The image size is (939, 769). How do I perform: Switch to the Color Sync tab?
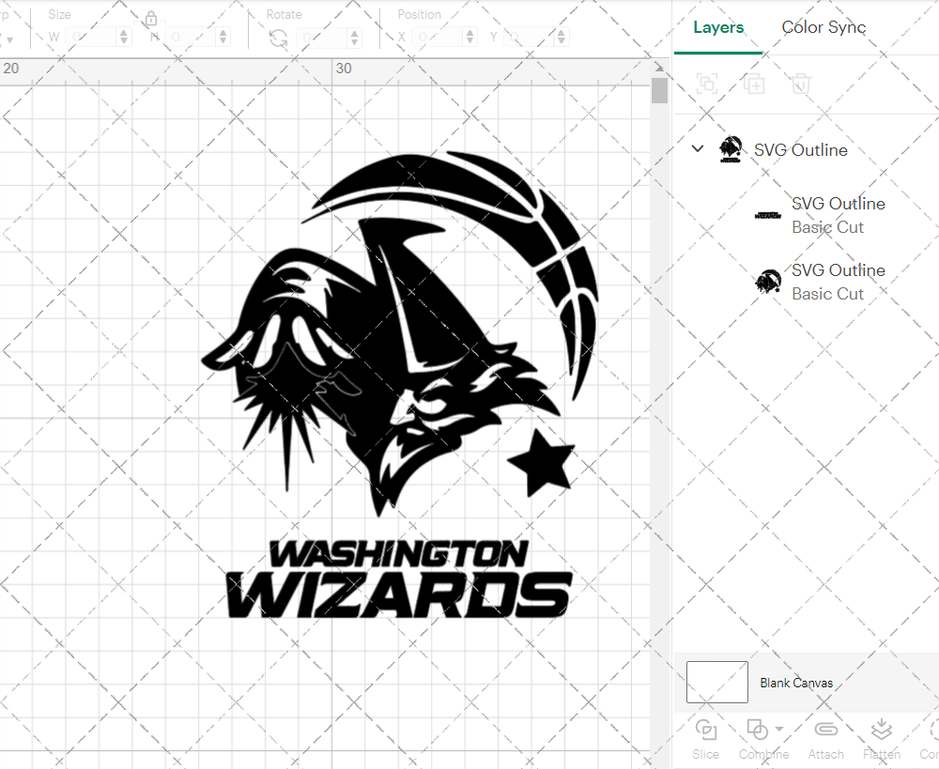tap(824, 27)
